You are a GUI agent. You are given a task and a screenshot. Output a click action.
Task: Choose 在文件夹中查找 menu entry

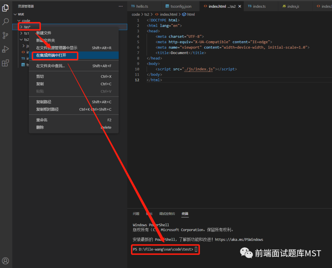coord(74,66)
